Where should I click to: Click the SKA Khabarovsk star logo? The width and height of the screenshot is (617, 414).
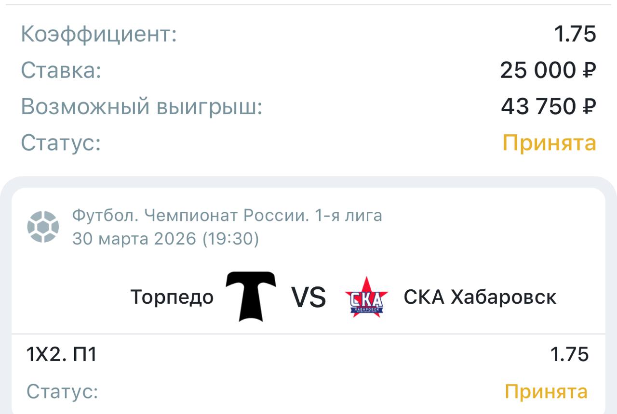coord(366,297)
